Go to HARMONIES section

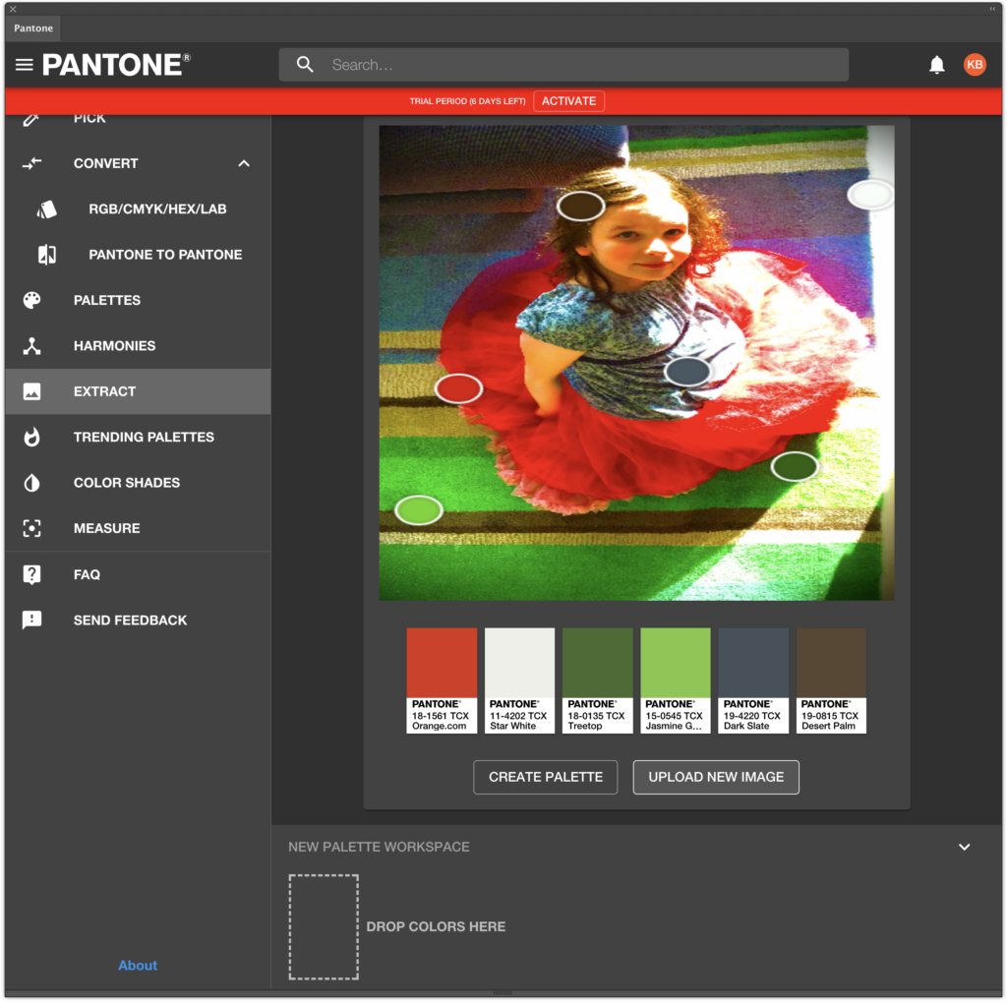point(137,346)
